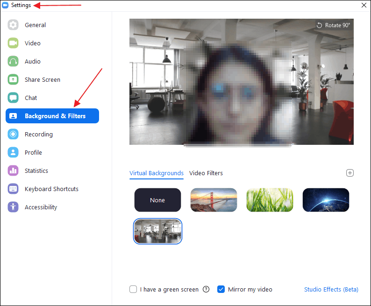Click the Video label in sidebar
371x306 pixels.
pos(33,43)
